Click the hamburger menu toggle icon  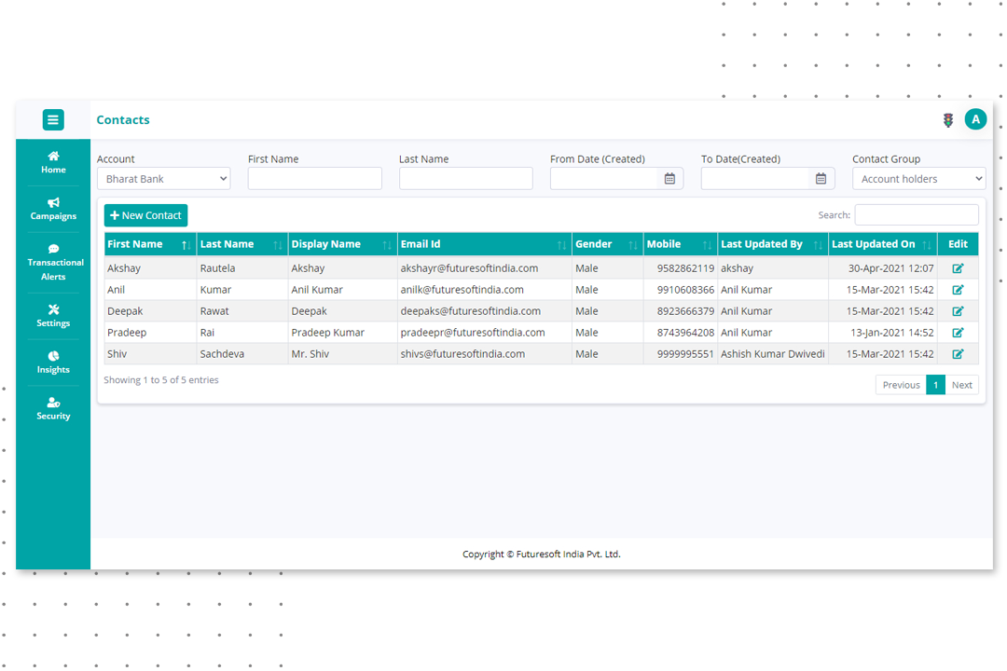pyautogui.click(x=53, y=119)
